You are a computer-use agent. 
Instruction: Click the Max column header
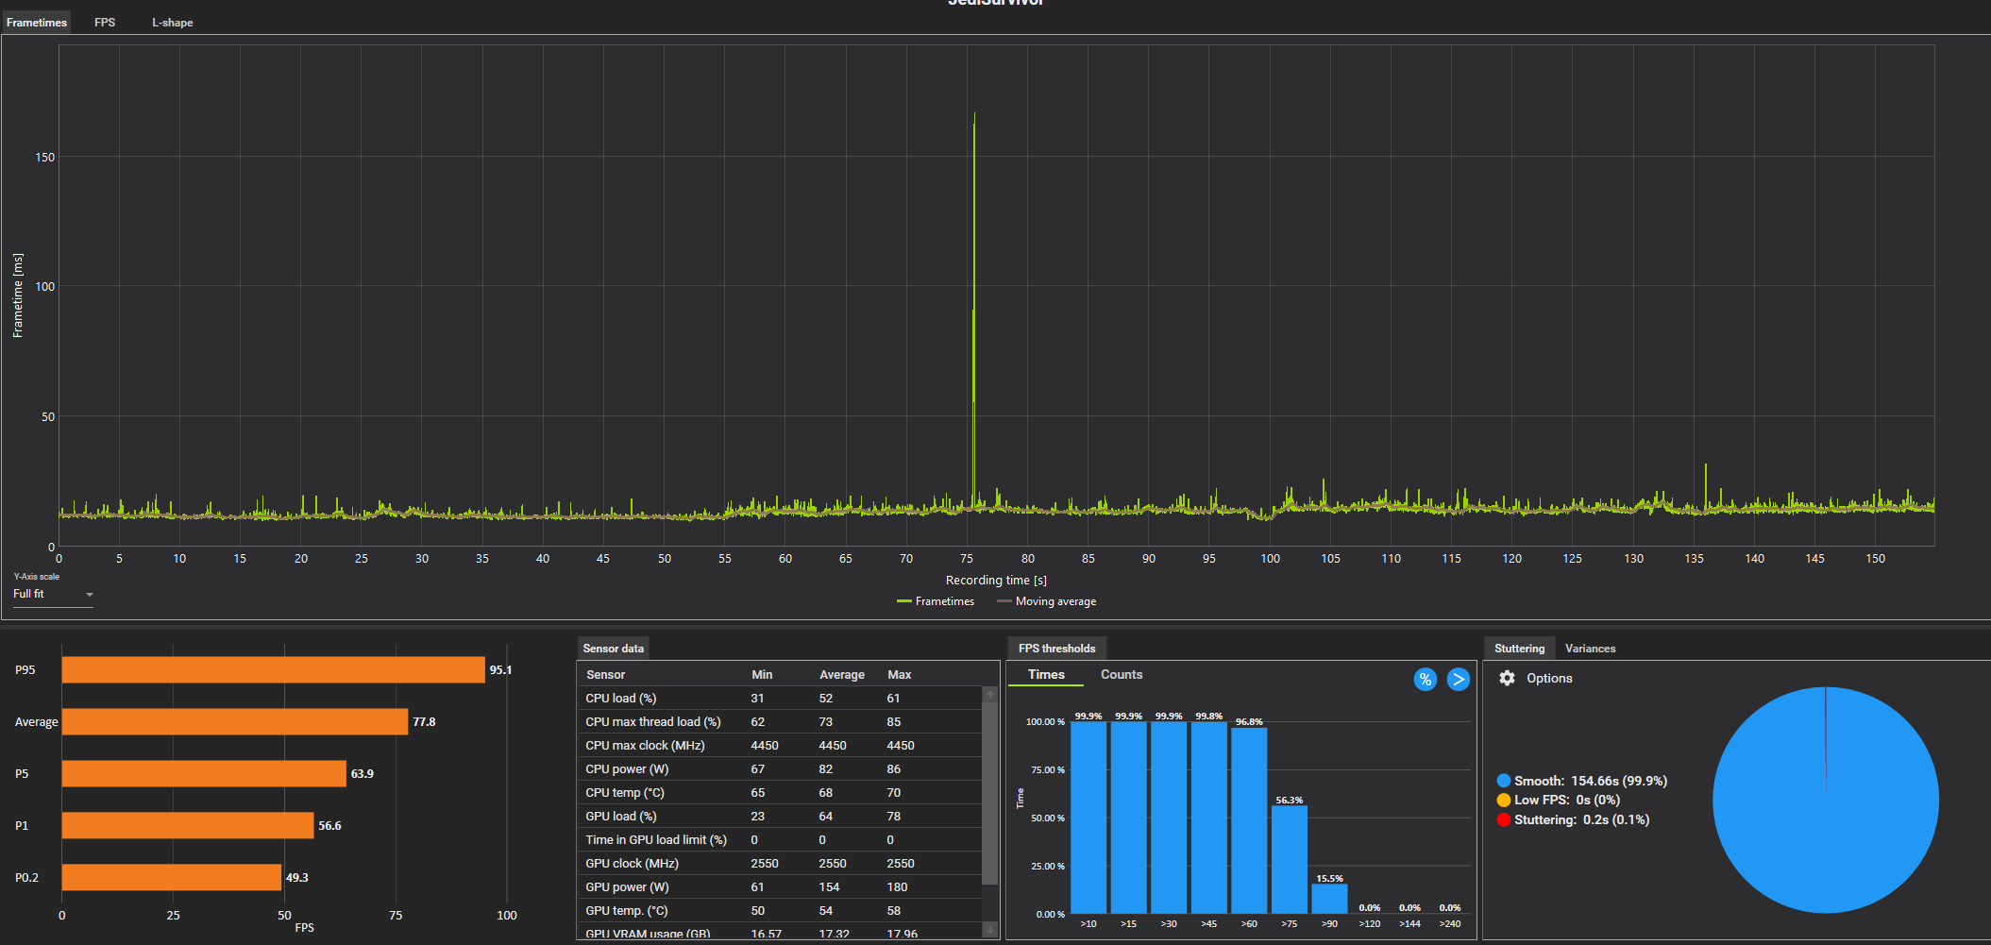point(900,675)
